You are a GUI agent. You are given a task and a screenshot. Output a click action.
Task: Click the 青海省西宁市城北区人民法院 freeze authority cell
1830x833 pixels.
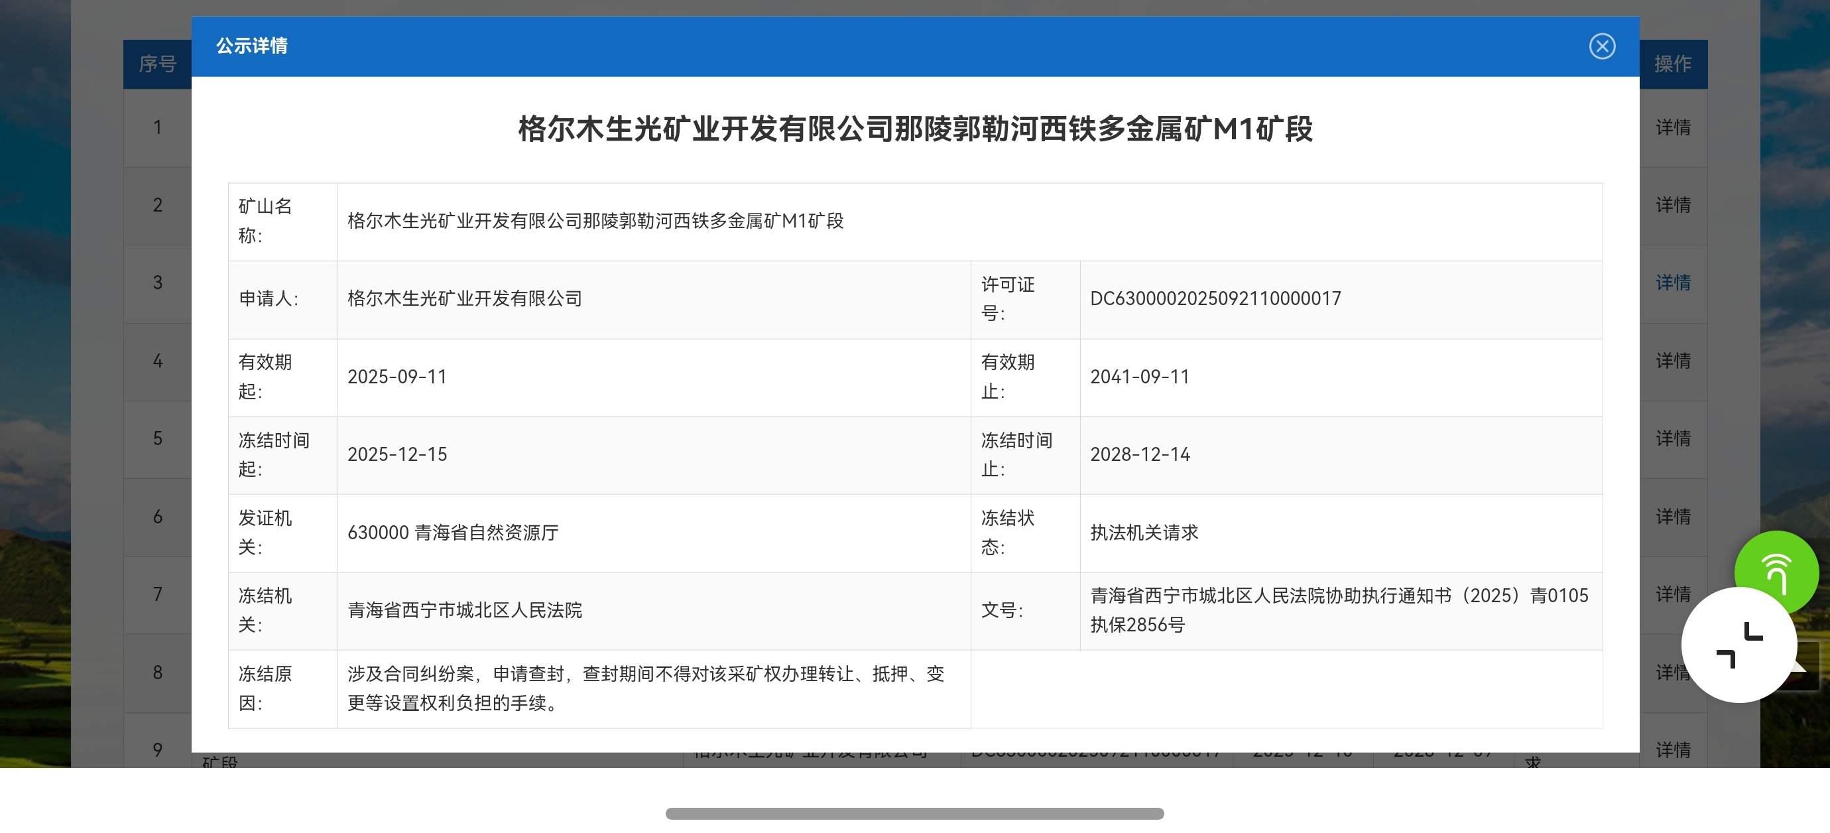coord(465,611)
